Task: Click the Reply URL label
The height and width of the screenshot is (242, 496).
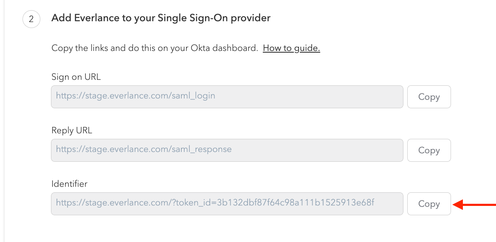Action: point(72,130)
